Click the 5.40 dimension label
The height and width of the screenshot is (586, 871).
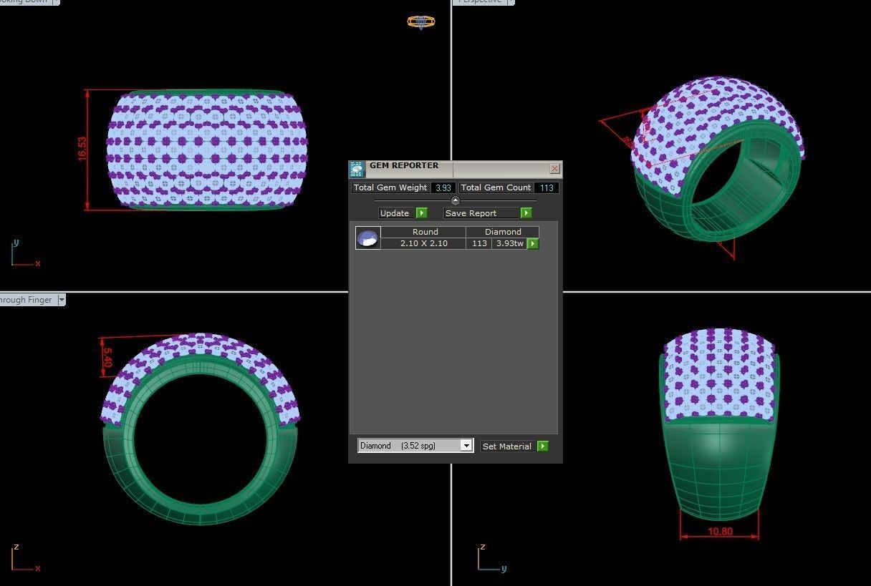[x=108, y=357]
